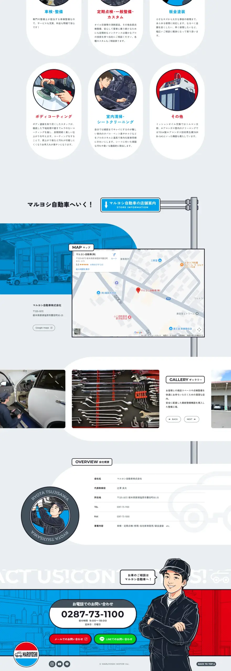The width and height of the screenshot is (231, 671).
Task: Click the BACK TO TOP button
Action: click(x=206, y=664)
